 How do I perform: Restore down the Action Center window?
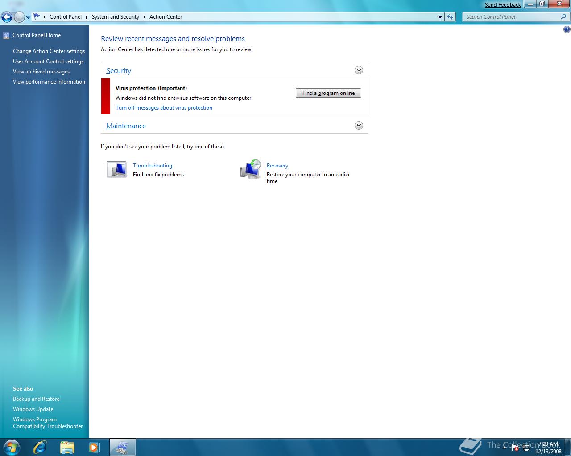pos(542,4)
